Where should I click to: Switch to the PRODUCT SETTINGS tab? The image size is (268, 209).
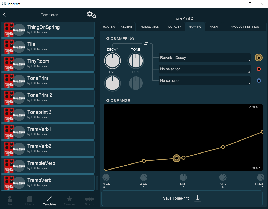pos(244,27)
